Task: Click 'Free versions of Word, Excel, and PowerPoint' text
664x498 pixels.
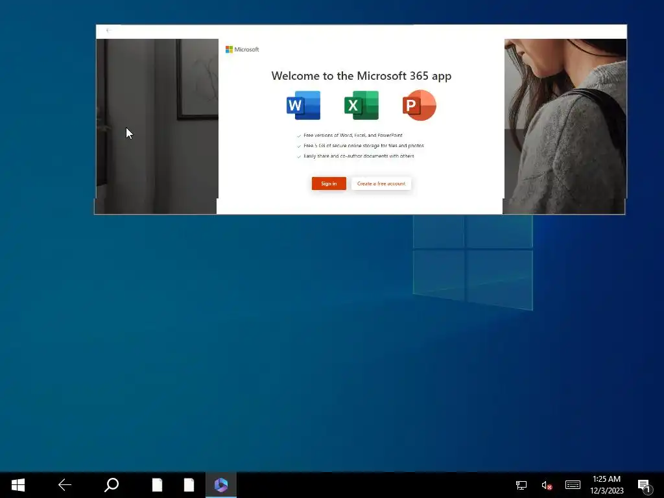Action: pyautogui.click(x=353, y=136)
